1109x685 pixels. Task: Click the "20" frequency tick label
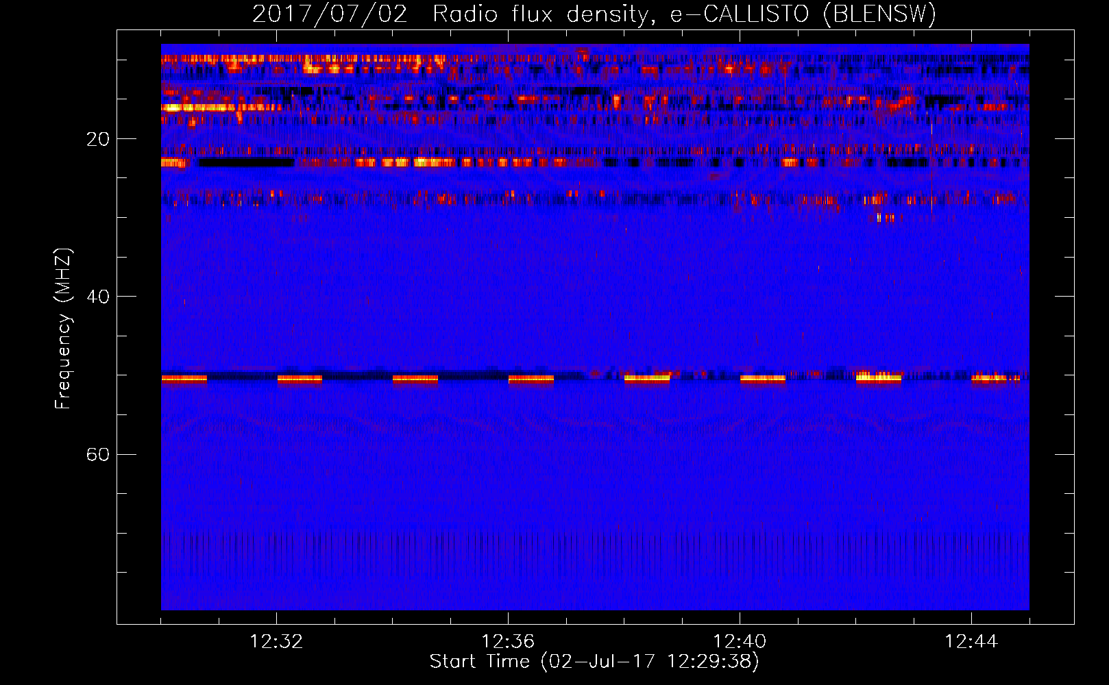point(97,139)
